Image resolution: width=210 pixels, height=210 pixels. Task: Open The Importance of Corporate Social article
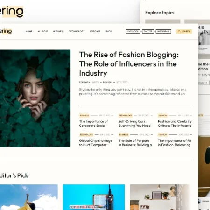click(94, 124)
